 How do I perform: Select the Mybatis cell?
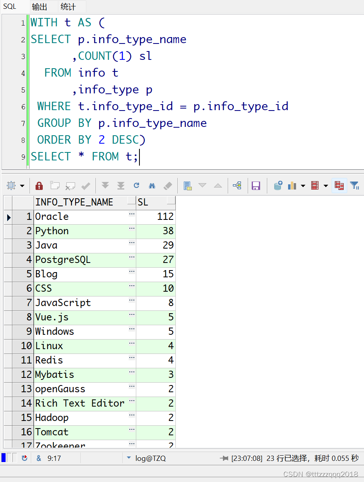click(85, 375)
